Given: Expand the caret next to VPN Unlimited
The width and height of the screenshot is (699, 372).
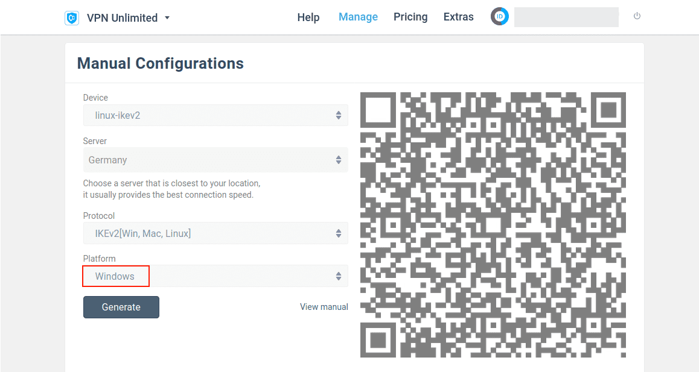Looking at the screenshot, I should 167,18.
